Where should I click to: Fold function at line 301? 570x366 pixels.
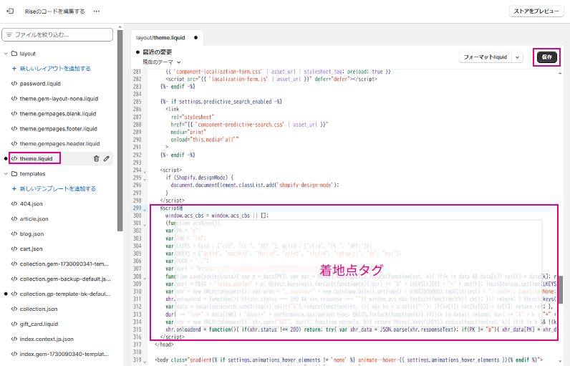[x=145, y=225]
